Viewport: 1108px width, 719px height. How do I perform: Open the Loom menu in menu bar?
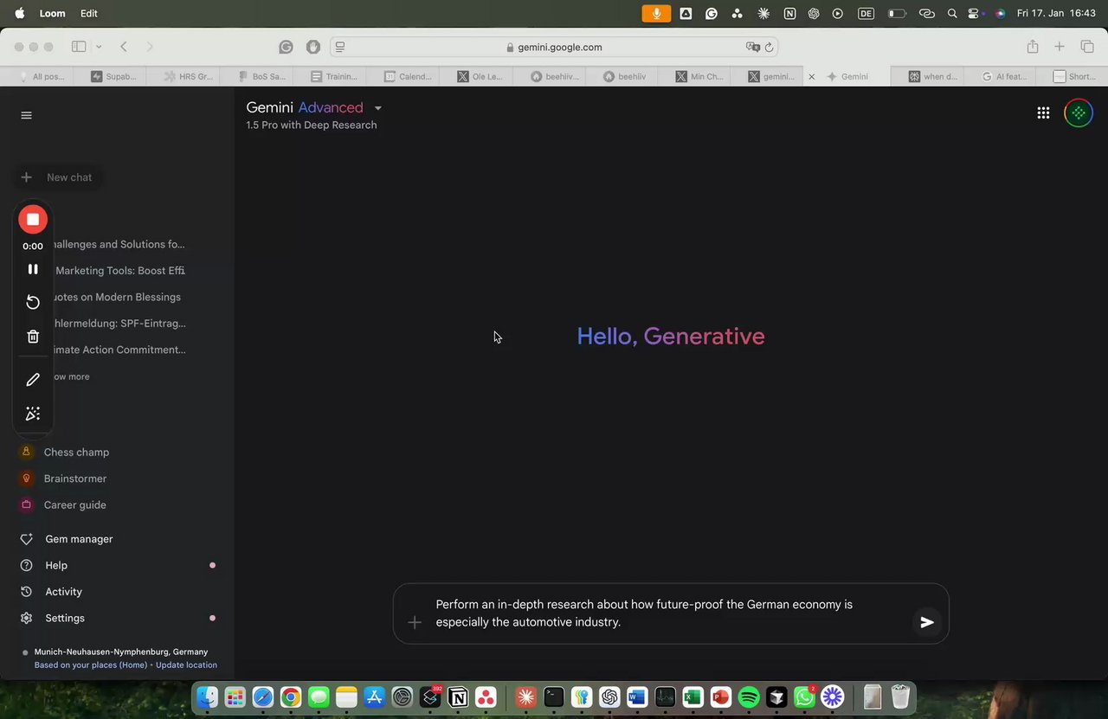(x=52, y=13)
